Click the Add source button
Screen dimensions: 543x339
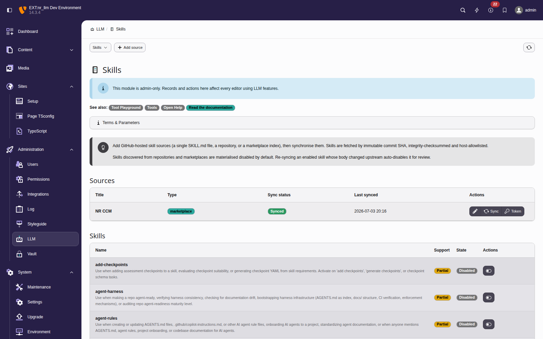point(130,47)
